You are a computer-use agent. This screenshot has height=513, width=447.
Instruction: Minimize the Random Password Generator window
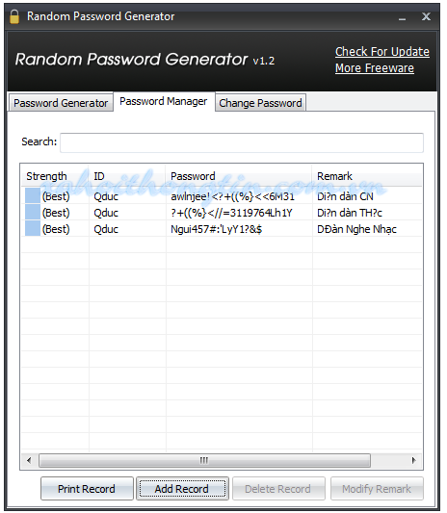[x=403, y=17]
